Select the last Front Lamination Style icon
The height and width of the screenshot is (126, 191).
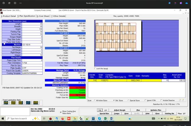pyautogui.click(x=36, y=103)
